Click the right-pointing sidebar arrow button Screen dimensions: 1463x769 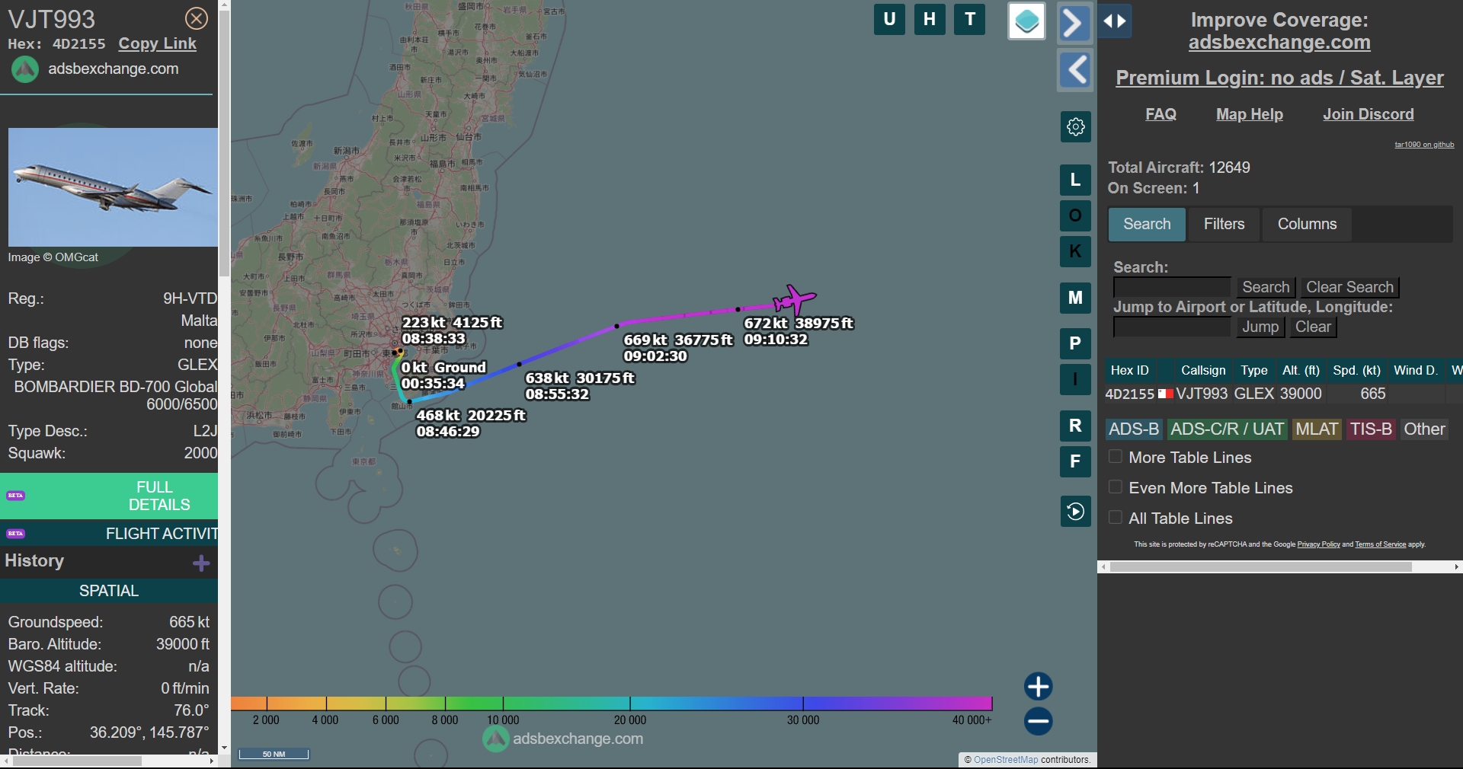tap(1074, 22)
